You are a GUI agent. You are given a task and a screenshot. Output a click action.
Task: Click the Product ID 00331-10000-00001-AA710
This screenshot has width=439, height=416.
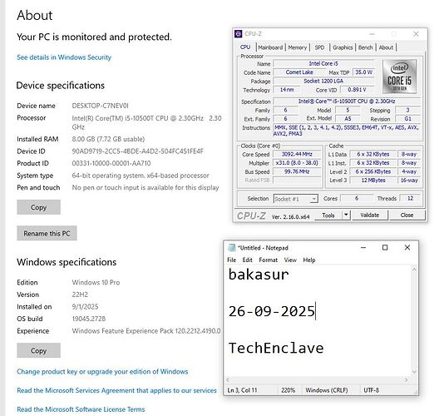(111, 163)
